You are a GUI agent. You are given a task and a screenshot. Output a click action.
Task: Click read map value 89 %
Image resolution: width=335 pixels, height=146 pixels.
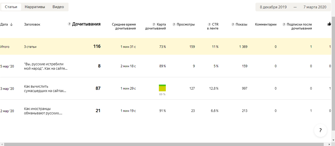[162, 66]
